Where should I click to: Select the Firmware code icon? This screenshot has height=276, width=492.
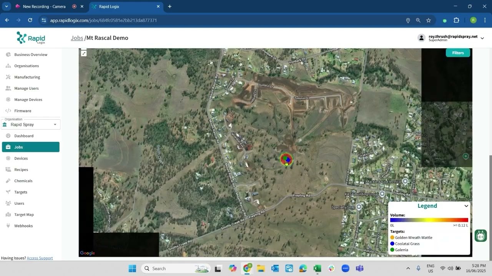point(8,111)
